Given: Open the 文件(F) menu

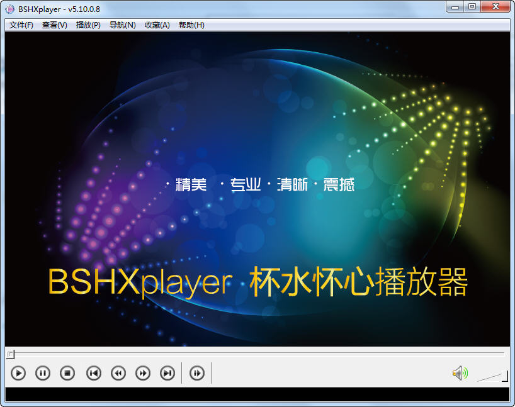Looking at the screenshot, I should click(x=21, y=25).
